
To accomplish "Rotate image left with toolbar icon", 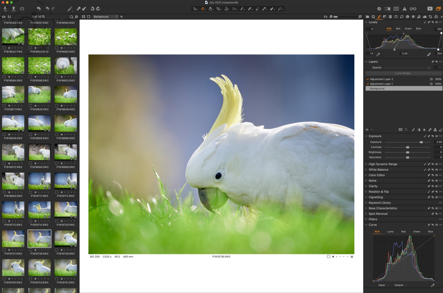I will 92,9.
